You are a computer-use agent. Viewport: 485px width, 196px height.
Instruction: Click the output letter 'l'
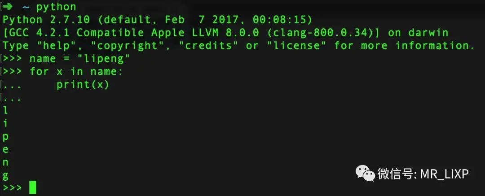click(x=5, y=110)
